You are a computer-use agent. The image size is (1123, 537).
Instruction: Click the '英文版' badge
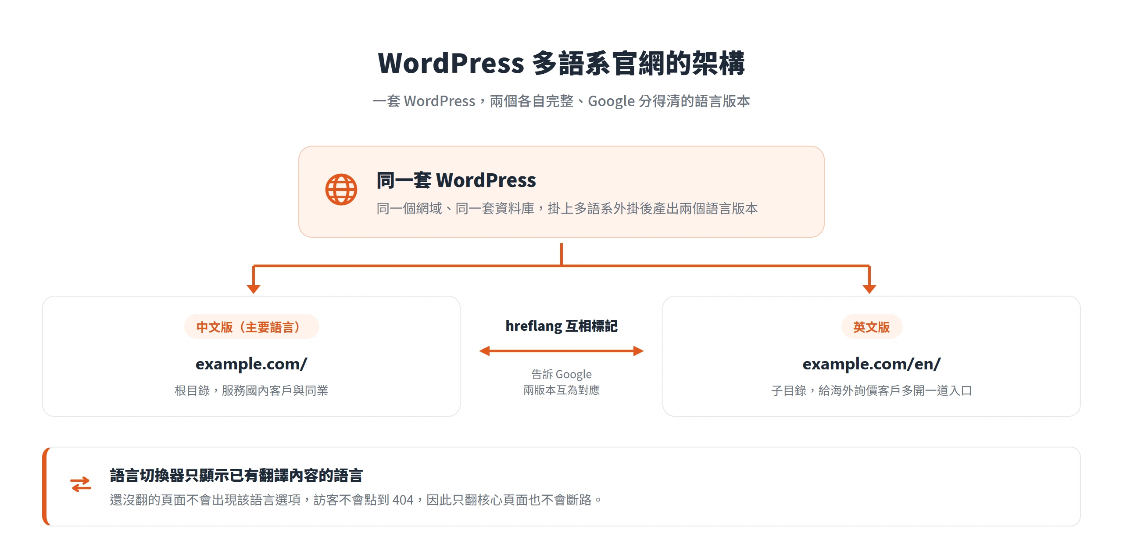(x=872, y=327)
